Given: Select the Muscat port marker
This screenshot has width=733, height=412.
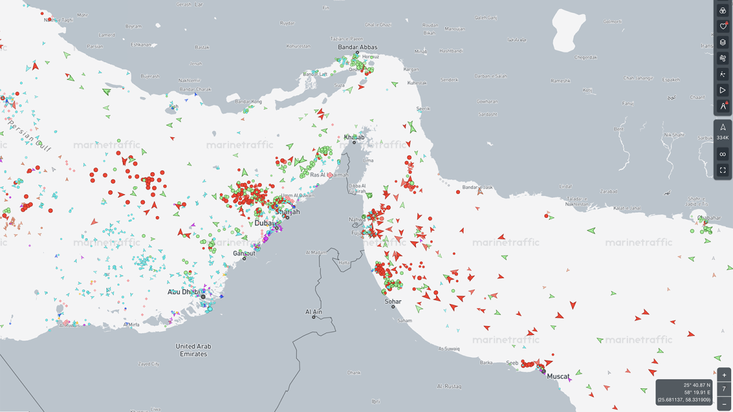Looking at the screenshot, I should coord(542,370).
